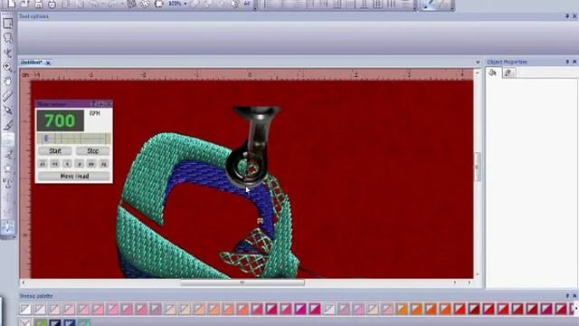This screenshot has width=579, height=326.
Task: Select the green used-thread swatch
Action: tap(41, 323)
